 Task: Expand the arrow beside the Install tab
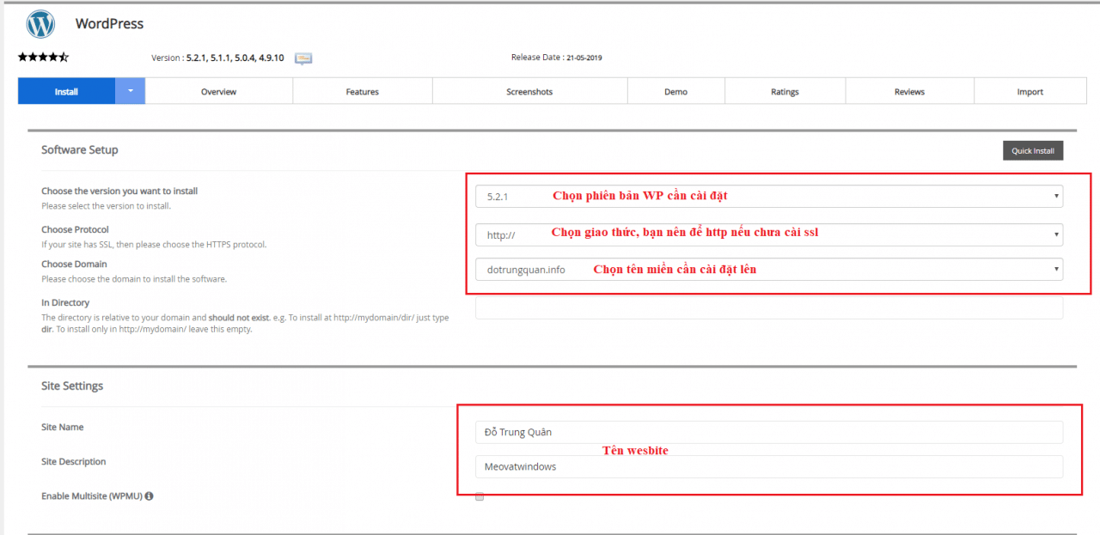131,91
